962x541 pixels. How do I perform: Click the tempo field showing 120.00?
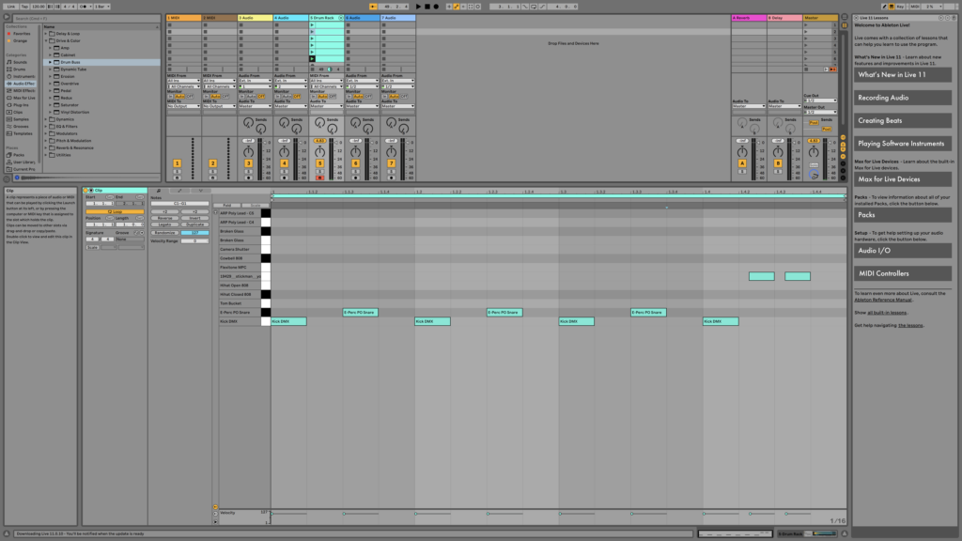click(38, 7)
